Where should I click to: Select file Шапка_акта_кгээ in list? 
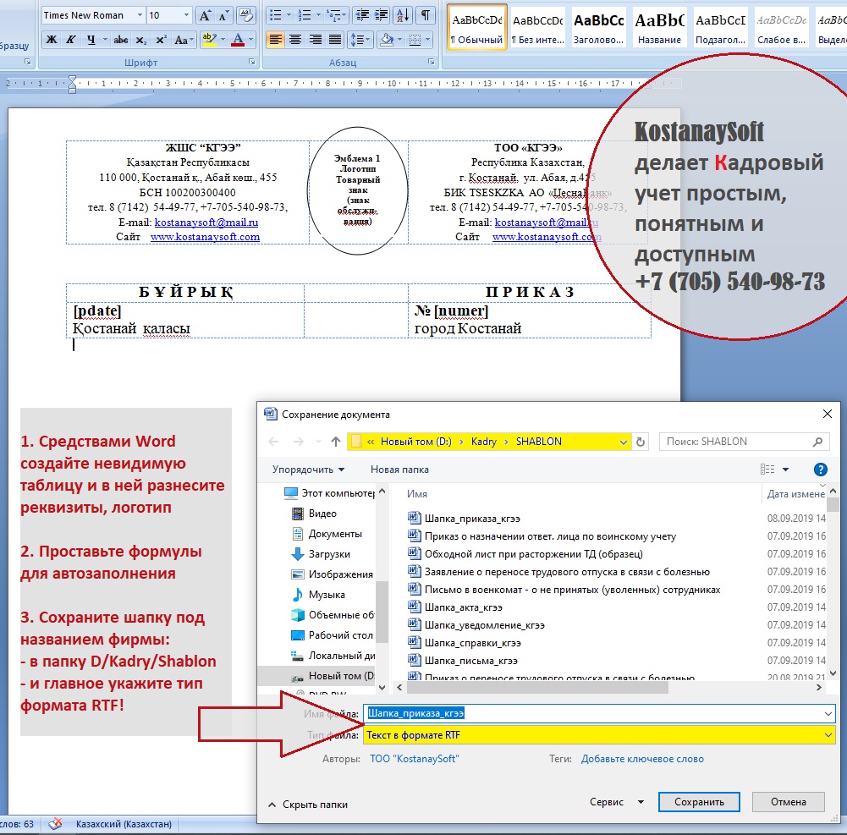pos(463,607)
